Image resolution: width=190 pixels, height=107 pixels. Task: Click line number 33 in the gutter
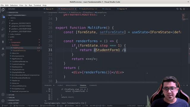click(50, 59)
